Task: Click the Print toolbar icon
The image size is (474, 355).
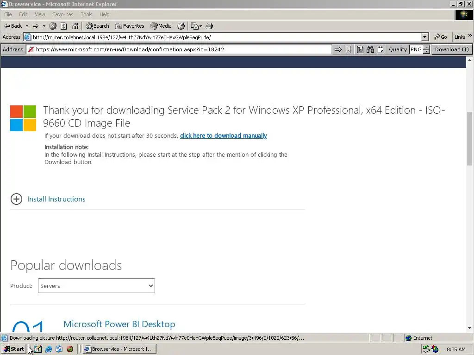Action: point(209,26)
